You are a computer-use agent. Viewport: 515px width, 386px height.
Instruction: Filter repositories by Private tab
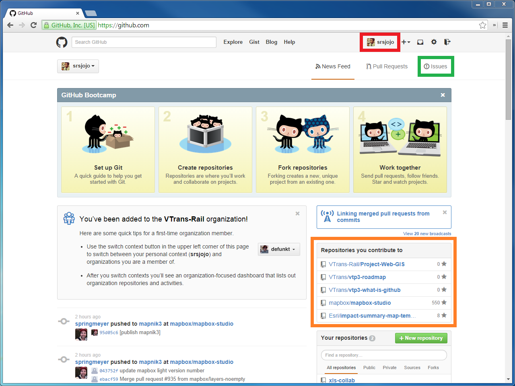[x=389, y=368]
